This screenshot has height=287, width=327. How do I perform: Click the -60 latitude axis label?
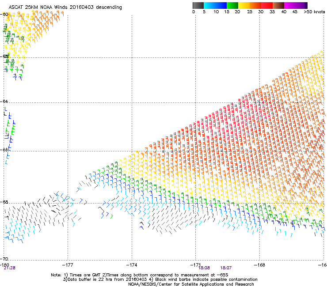[4, 14]
